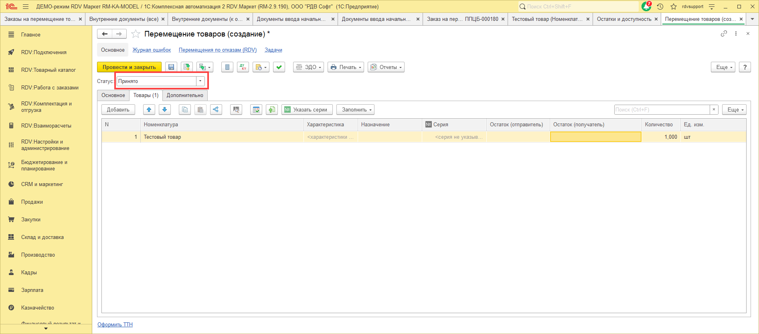Clear the table search field
The width and height of the screenshot is (759, 334).
click(714, 109)
